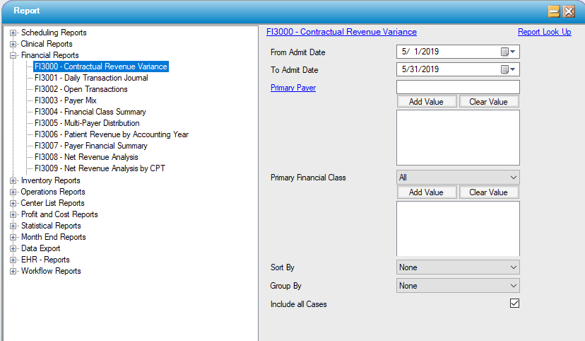Select the Financial Reports tree label

pyautogui.click(x=50, y=55)
